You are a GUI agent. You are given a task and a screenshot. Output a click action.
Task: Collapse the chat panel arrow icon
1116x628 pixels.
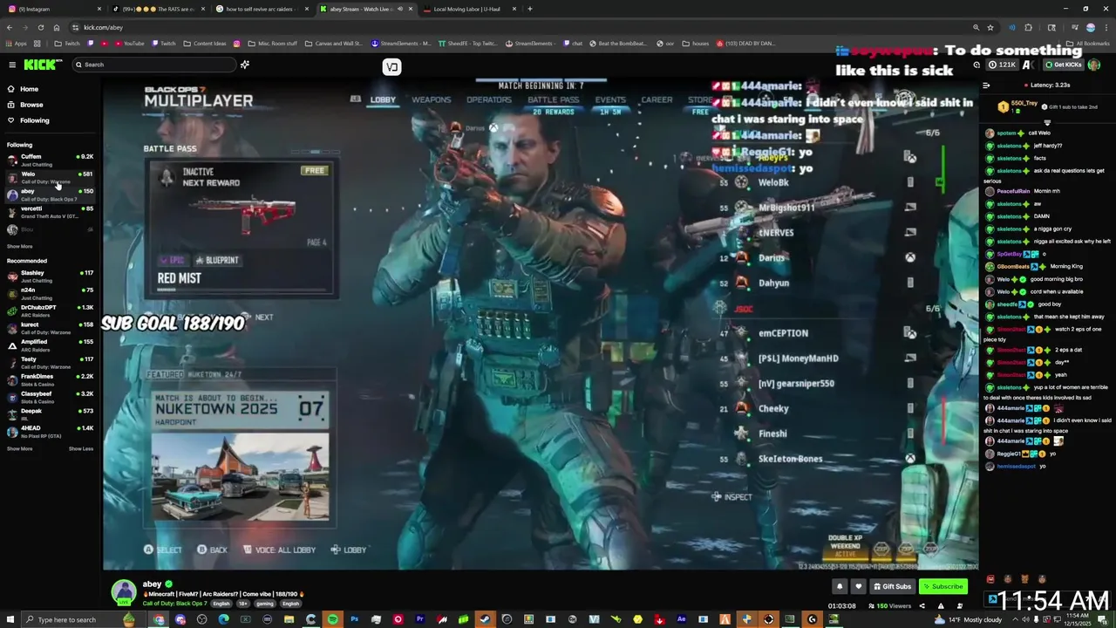tap(986, 85)
